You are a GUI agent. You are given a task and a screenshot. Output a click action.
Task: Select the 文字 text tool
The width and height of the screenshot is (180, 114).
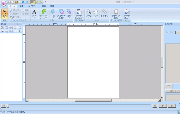point(34,13)
